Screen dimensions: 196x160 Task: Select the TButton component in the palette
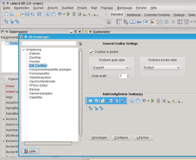pos(133,22)
